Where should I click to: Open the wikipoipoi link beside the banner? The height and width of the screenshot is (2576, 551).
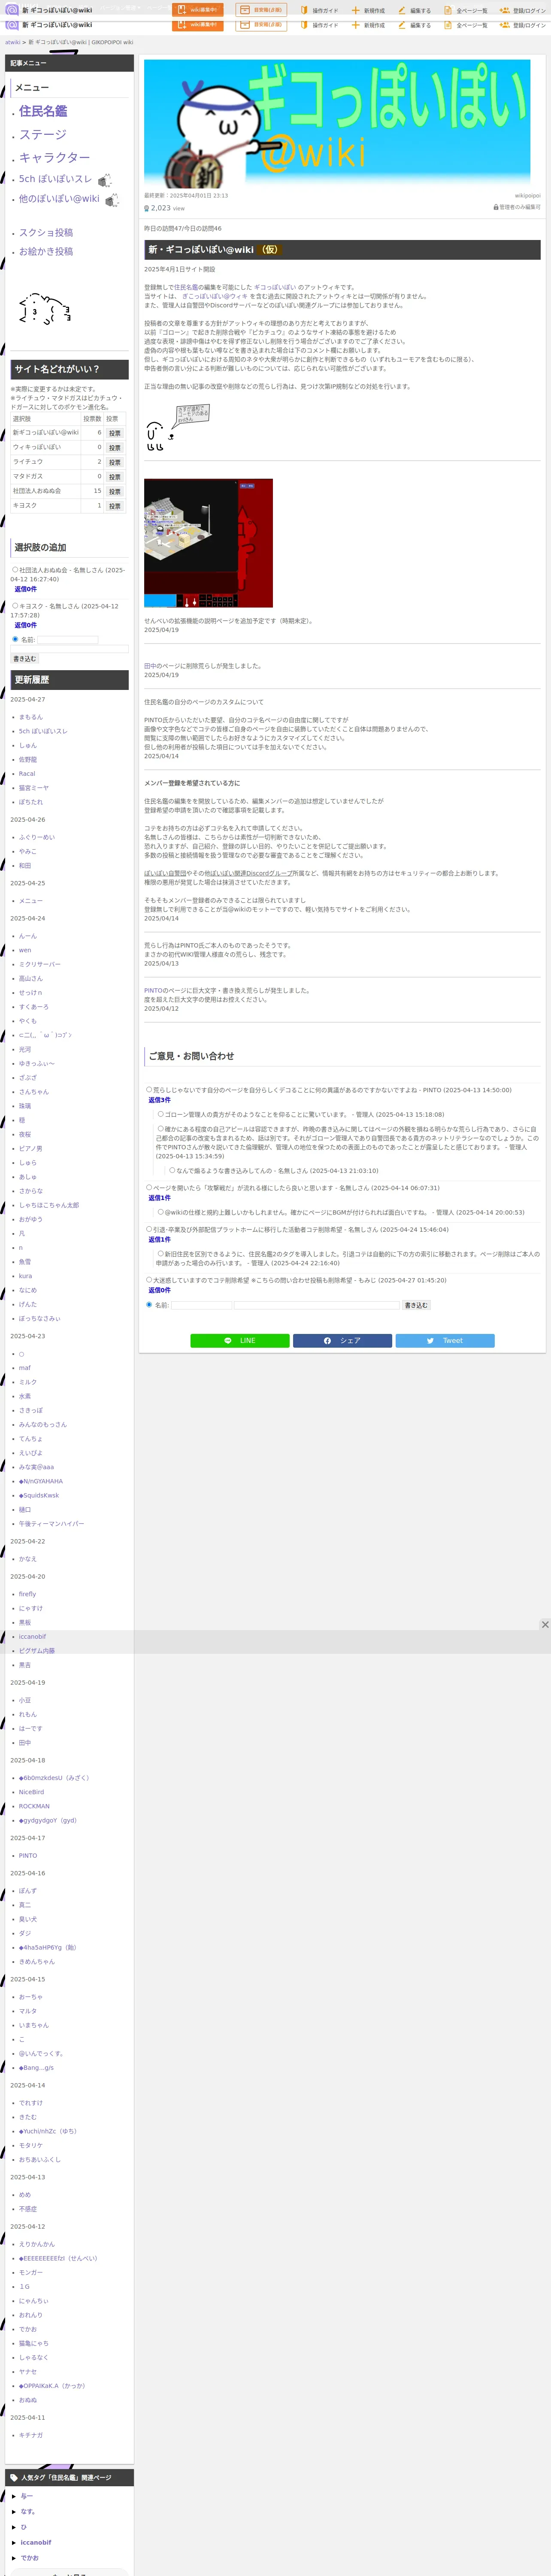tap(527, 196)
